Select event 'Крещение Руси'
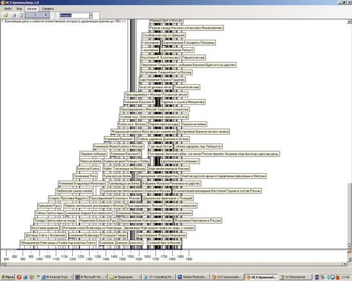 click(x=49, y=205)
